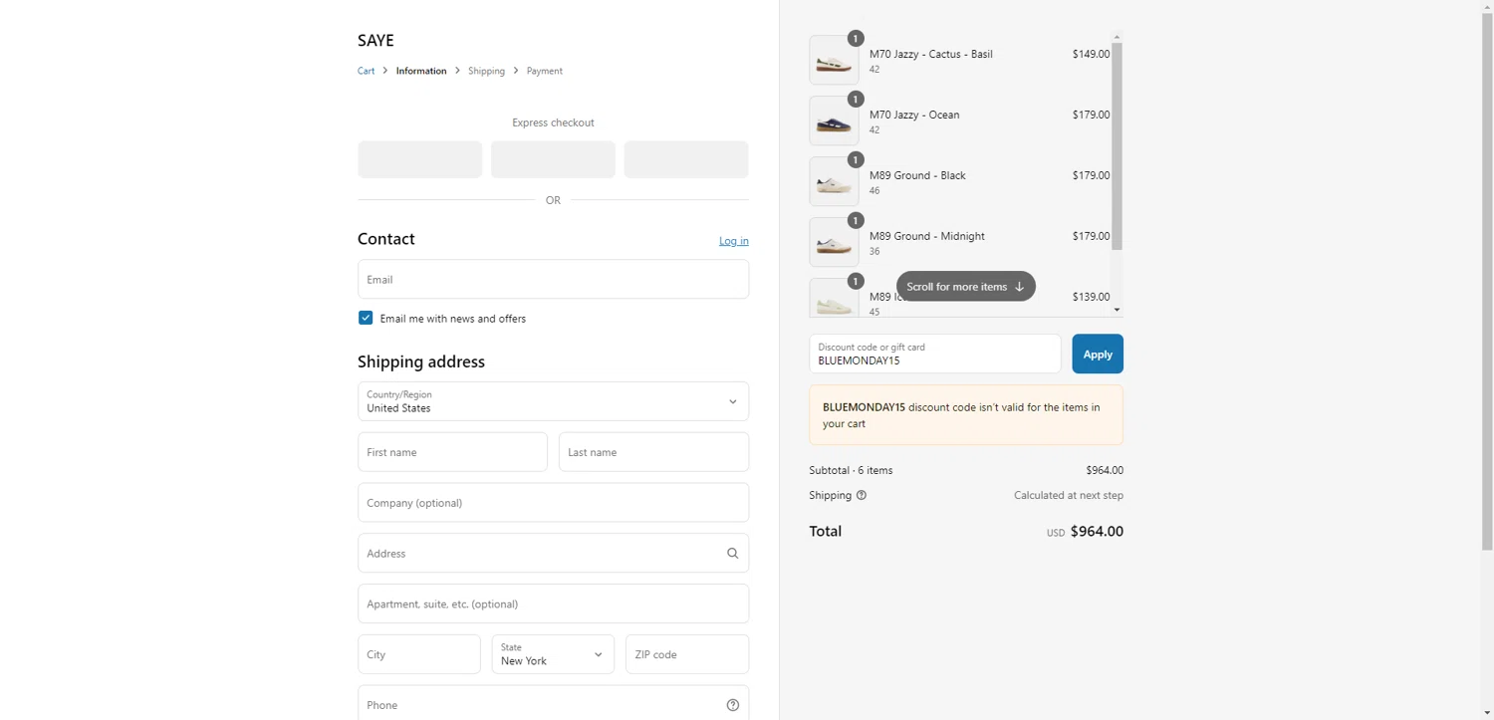This screenshot has height=720, width=1494.
Task: Click the Log in link
Action: coord(734,241)
